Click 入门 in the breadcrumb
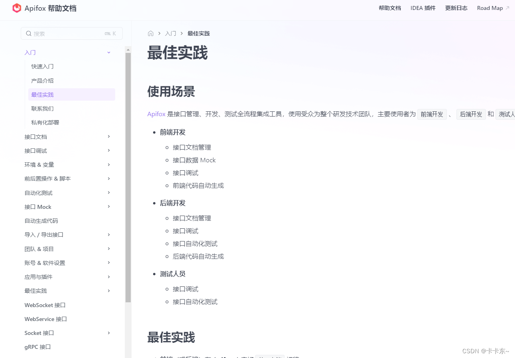 171,33
